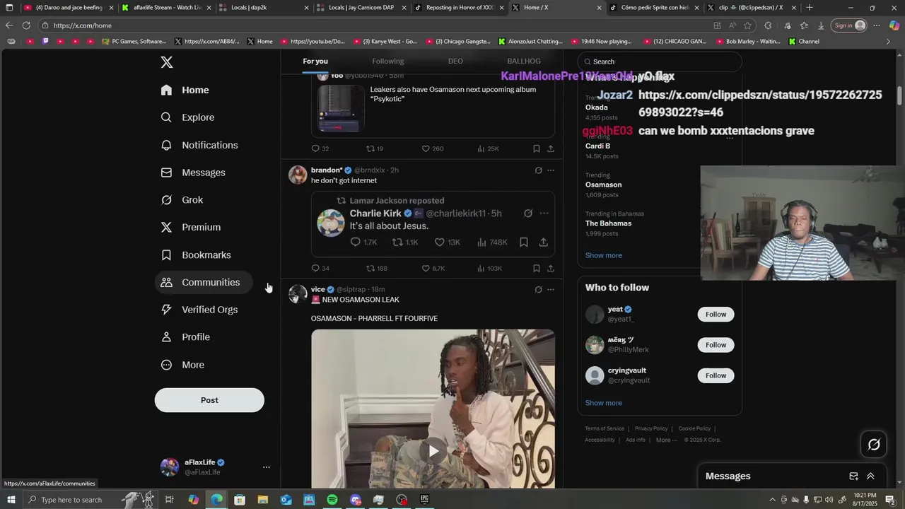The width and height of the screenshot is (905, 509).
Task: Open The Bahamas trending topic
Action: (608, 223)
